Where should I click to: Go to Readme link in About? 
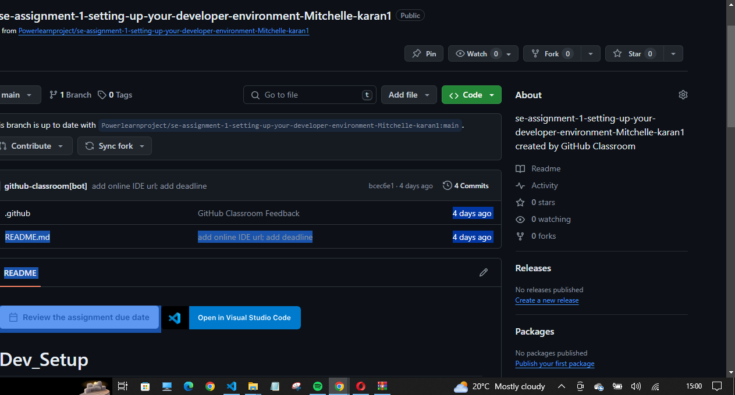pos(538,168)
